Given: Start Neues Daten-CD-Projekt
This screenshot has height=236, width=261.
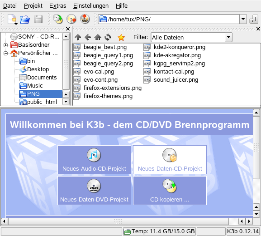Looking at the screenshot, I should point(170,160).
